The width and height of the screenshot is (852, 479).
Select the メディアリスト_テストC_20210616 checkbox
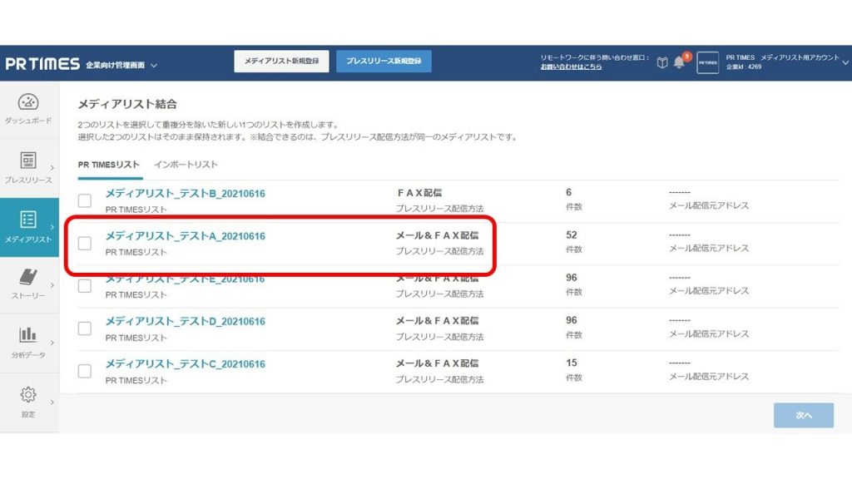pos(85,371)
